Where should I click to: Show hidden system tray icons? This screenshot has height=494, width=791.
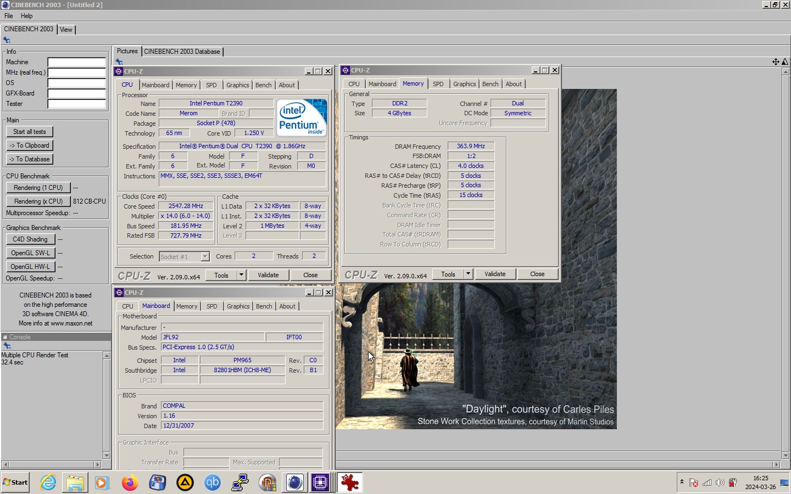coord(682,482)
